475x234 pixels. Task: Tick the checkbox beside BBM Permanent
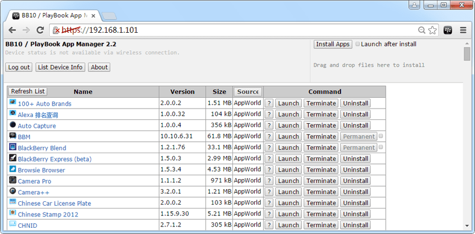pyautogui.click(x=381, y=136)
